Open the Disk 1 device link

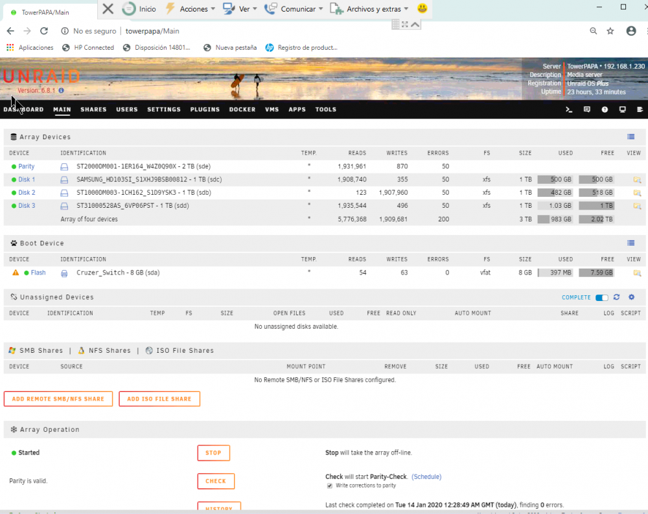[27, 179]
